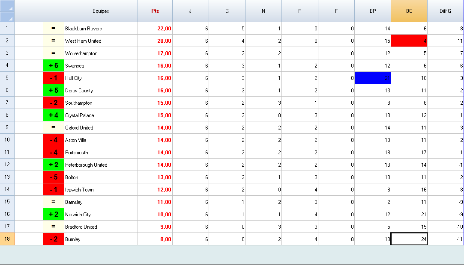The height and width of the screenshot is (265, 464).
Task: Click the Aston Villa team name
Action: (76, 140)
